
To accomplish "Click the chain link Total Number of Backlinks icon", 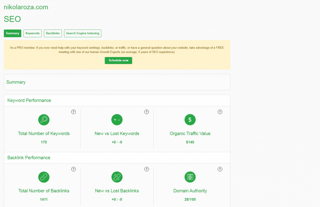I will coord(44,177).
